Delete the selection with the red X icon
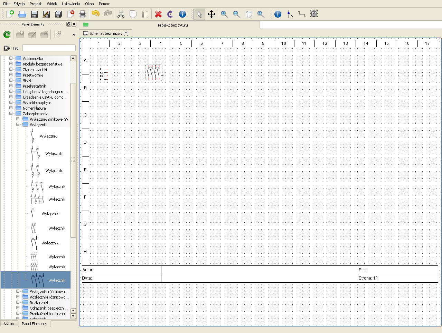The height and width of the screenshot is (333, 442). [158, 14]
